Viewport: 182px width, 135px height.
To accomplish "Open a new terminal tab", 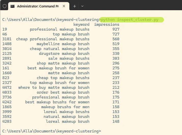I will (74, 6).
